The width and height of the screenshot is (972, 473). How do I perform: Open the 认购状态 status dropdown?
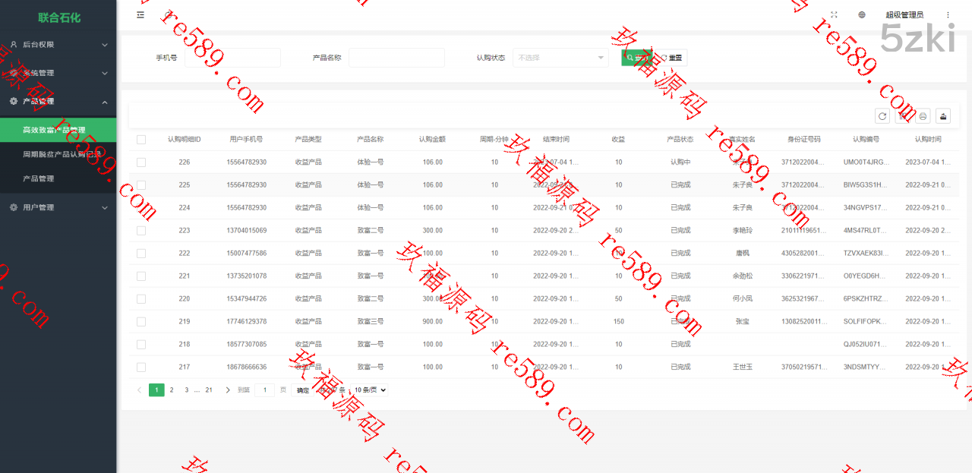[560, 58]
